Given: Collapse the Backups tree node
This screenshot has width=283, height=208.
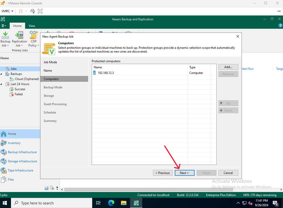Looking at the screenshot, I should coord(1,74).
